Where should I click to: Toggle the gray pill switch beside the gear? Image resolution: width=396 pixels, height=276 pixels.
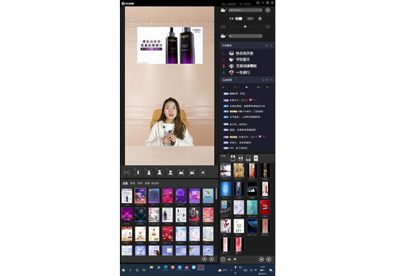click(250, 18)
